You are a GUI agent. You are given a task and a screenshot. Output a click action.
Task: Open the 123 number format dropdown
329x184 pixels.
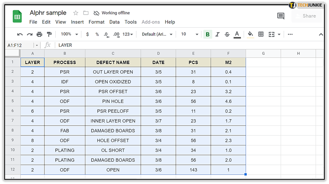(128, 34)
